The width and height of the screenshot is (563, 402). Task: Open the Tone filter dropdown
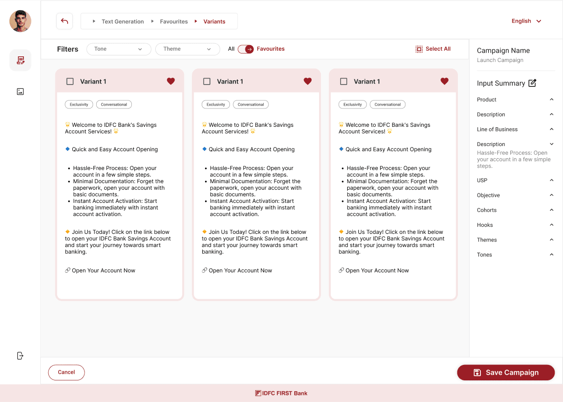pyautogui.click(x=119, y=49)
